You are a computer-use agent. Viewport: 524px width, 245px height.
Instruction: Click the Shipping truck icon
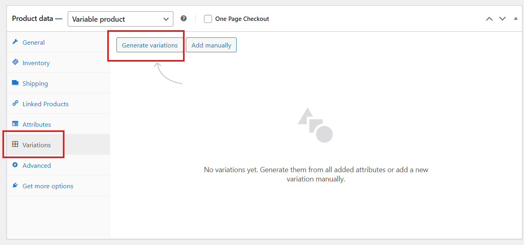(x=15, y=83)
